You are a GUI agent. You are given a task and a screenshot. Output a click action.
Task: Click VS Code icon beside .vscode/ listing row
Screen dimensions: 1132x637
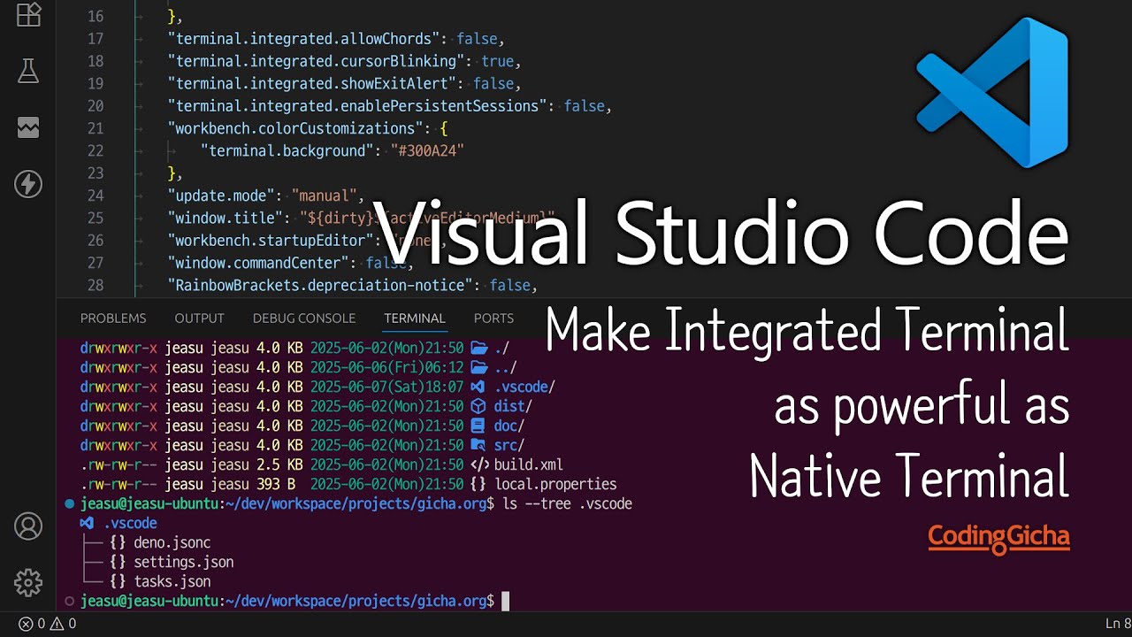[x=478, y=387]
